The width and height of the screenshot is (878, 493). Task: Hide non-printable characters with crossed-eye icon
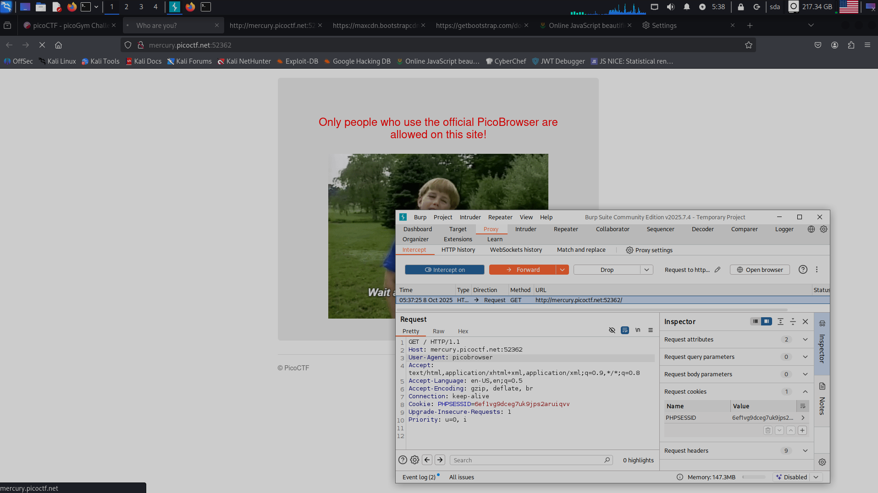pyautogui.click(x=612, y=330)
